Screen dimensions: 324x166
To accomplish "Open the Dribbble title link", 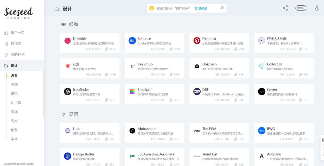I will (x=80, y=39).
